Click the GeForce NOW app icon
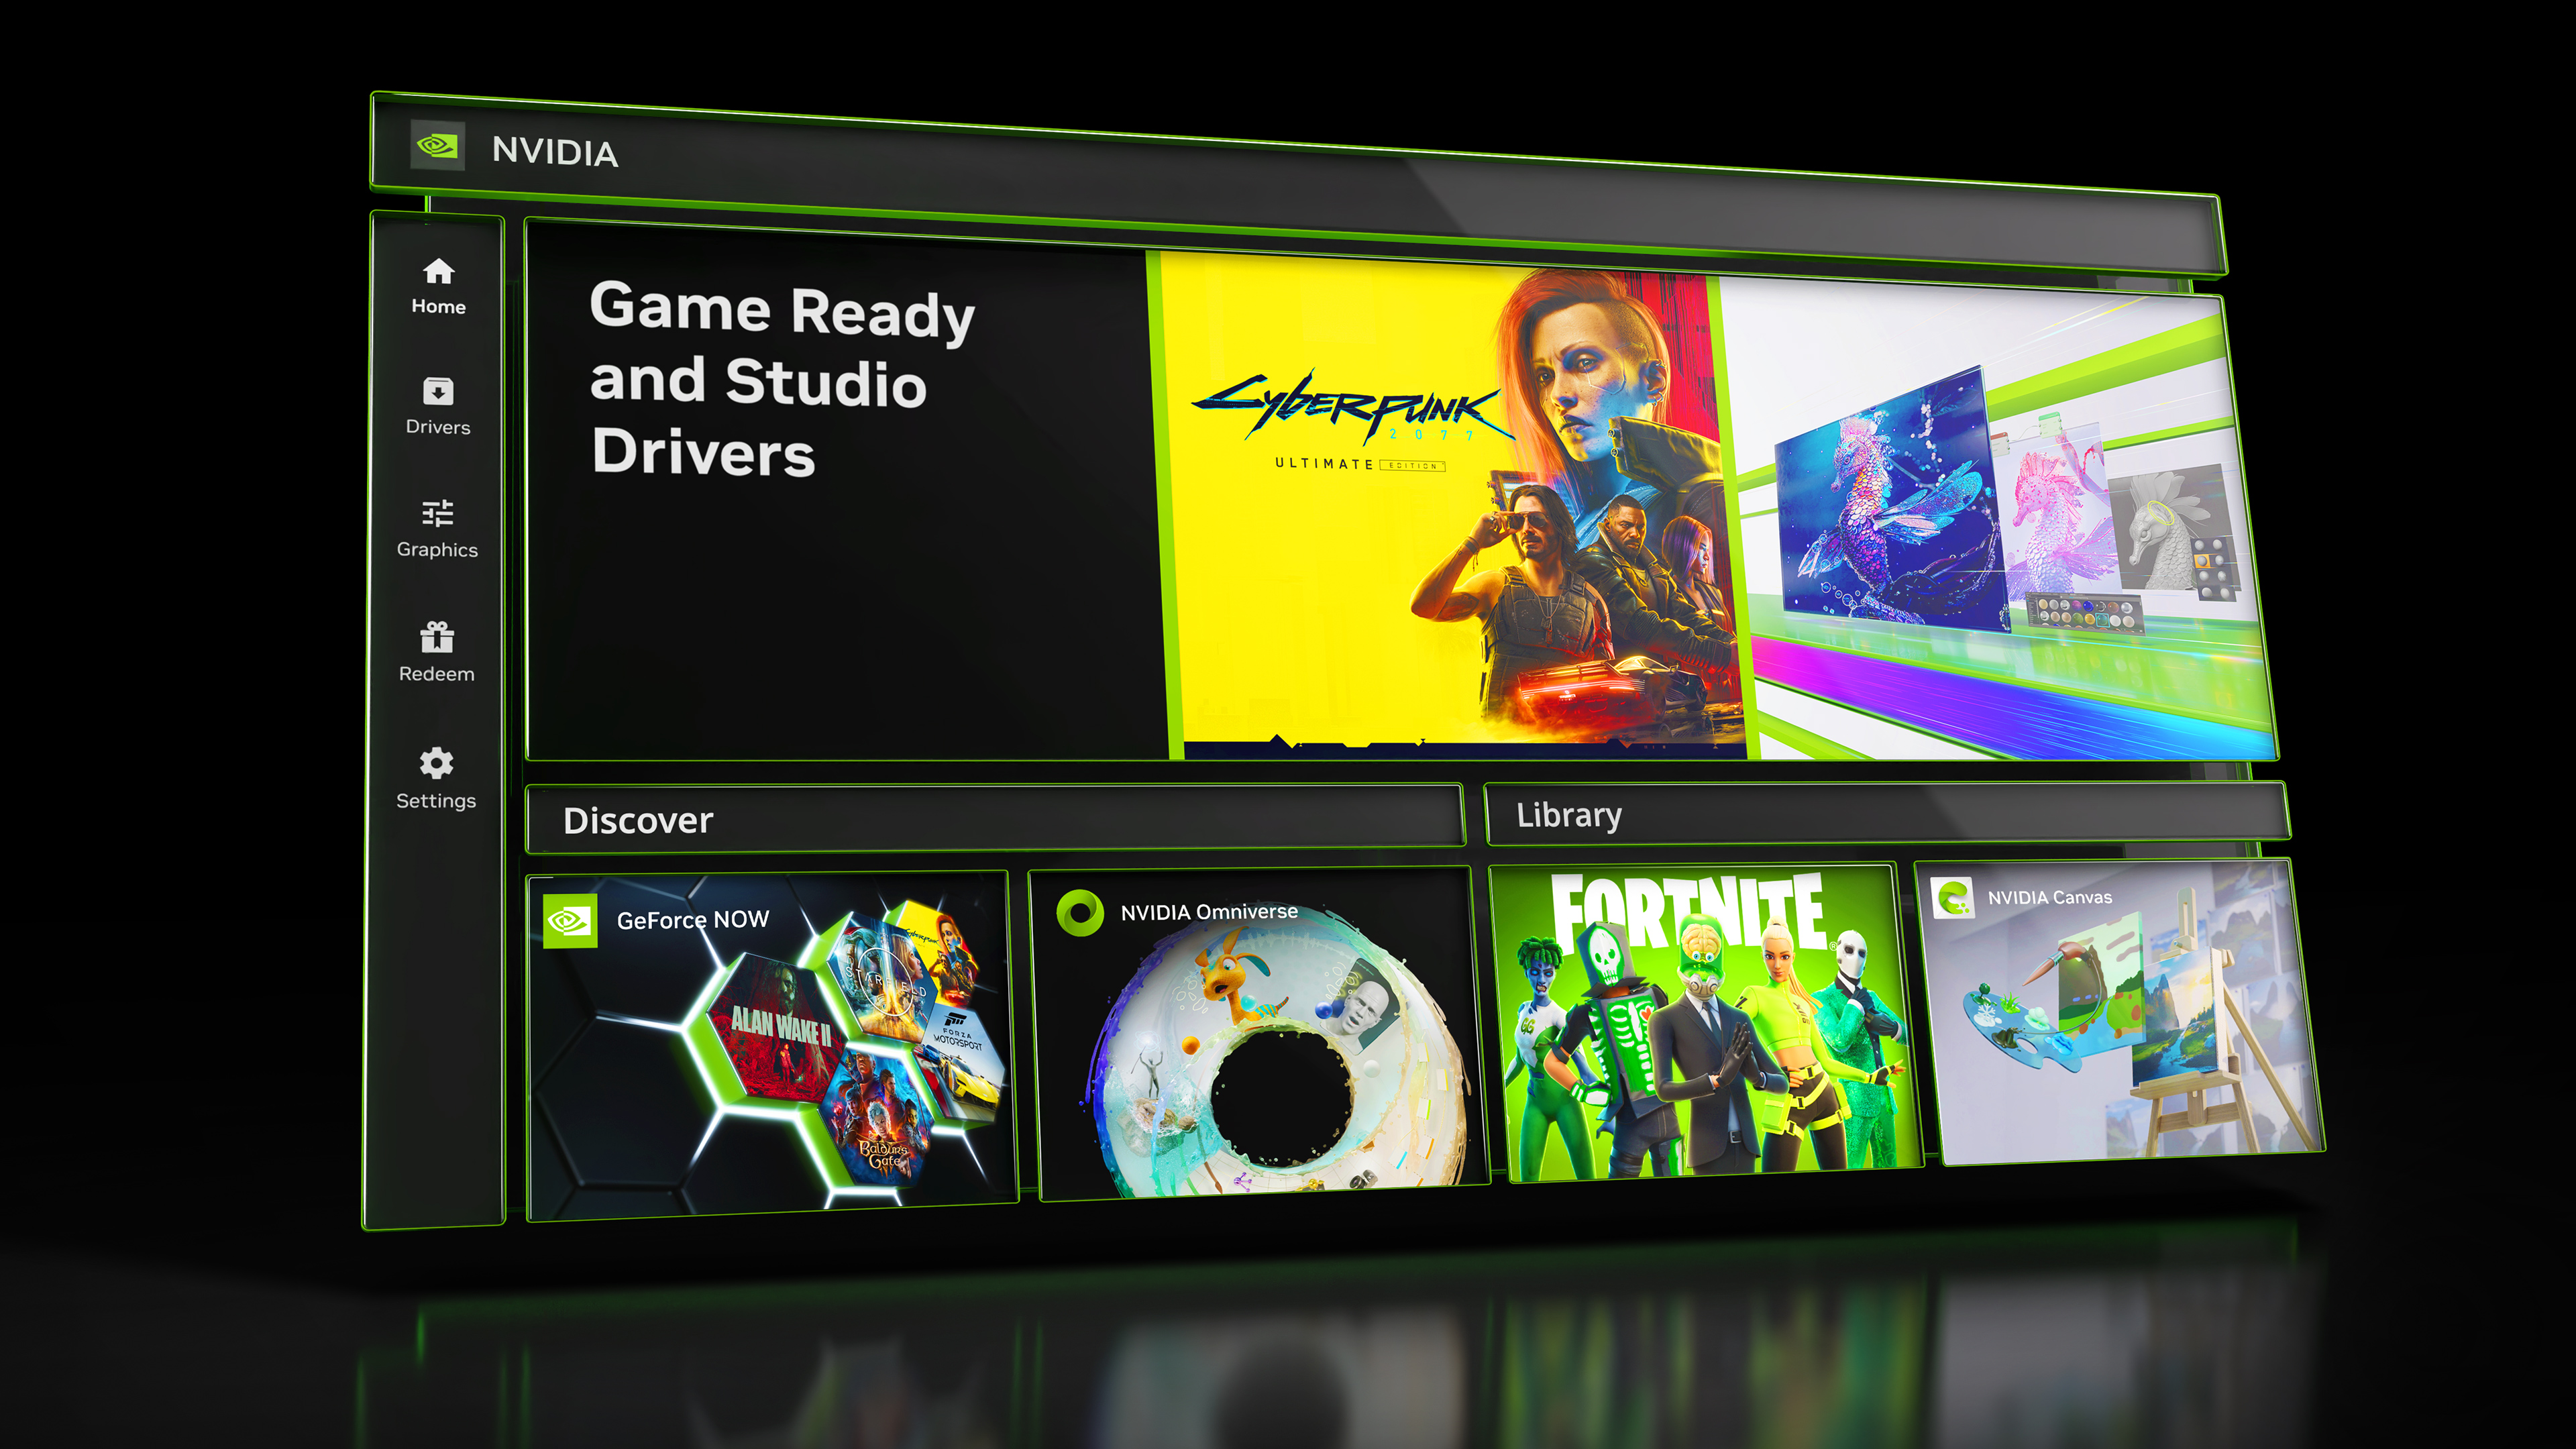 pos(575,911)
